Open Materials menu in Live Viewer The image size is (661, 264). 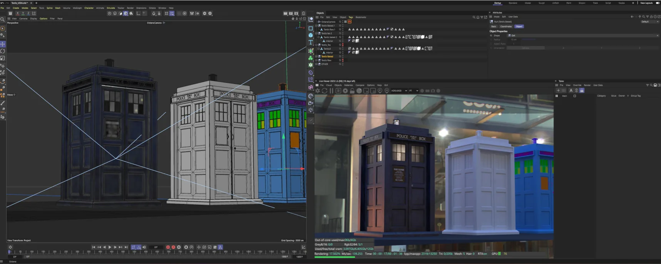pyautogui.click(x=348, y=85)
